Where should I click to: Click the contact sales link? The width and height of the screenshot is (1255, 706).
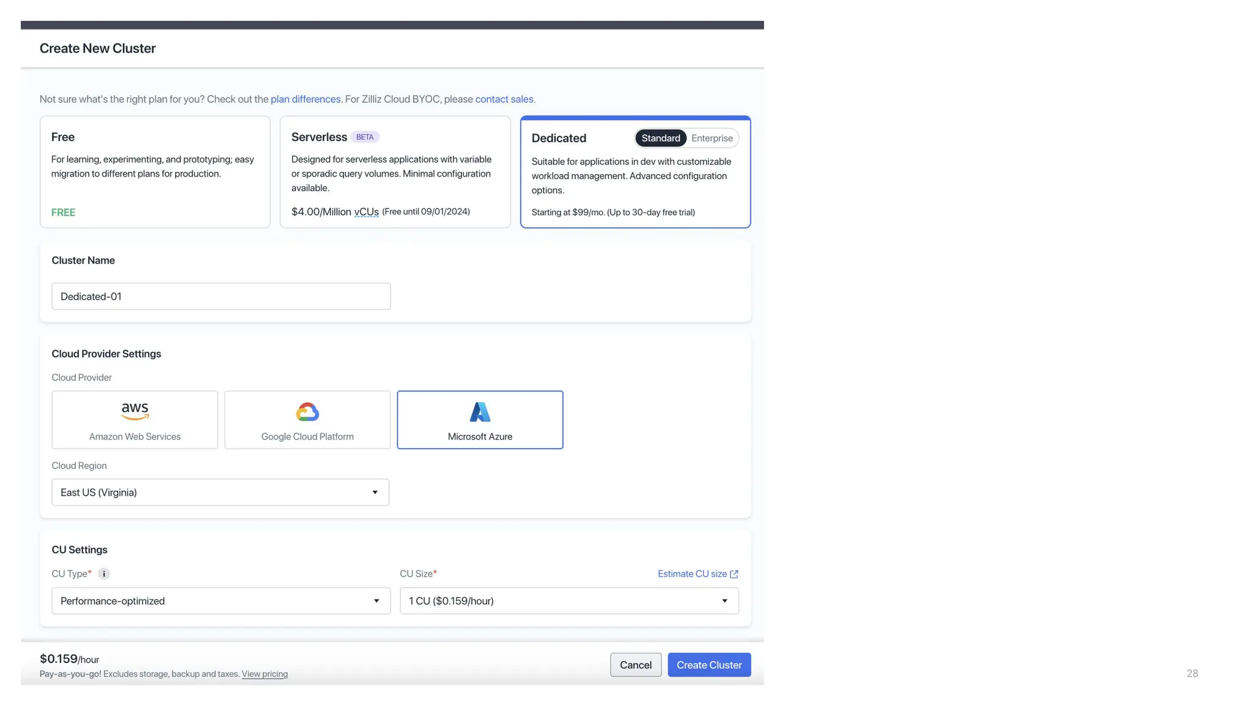tap(504, 99)
